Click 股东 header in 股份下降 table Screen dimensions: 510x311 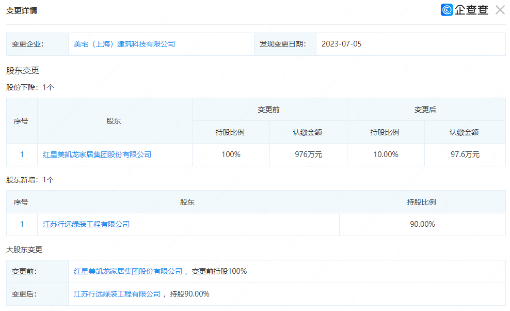pyautogui.click(x=114, y=121)
